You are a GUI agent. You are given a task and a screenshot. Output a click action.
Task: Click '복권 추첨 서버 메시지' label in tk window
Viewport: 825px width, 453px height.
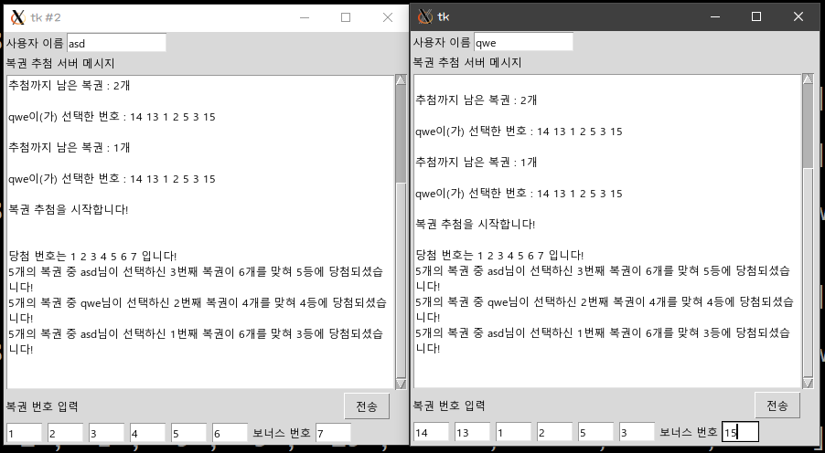pyautogui.click(x=467, y=62)
